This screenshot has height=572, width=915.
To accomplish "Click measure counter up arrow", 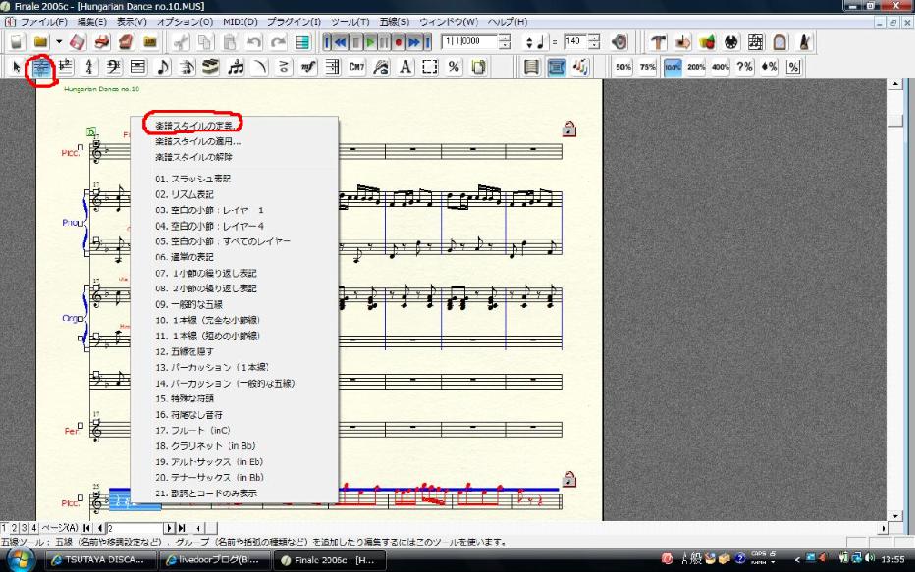I will [507, 39].
